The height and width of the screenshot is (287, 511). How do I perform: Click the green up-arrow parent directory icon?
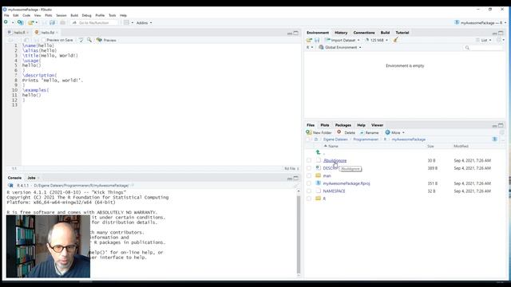(318, 152)
